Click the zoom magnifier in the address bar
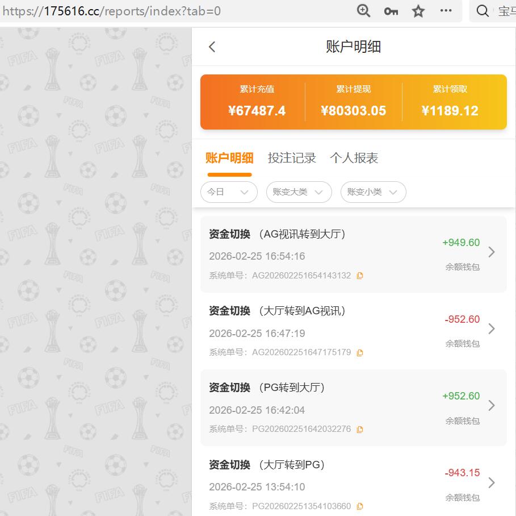Screen dimensions: 516x516 (x=363, y=11)
